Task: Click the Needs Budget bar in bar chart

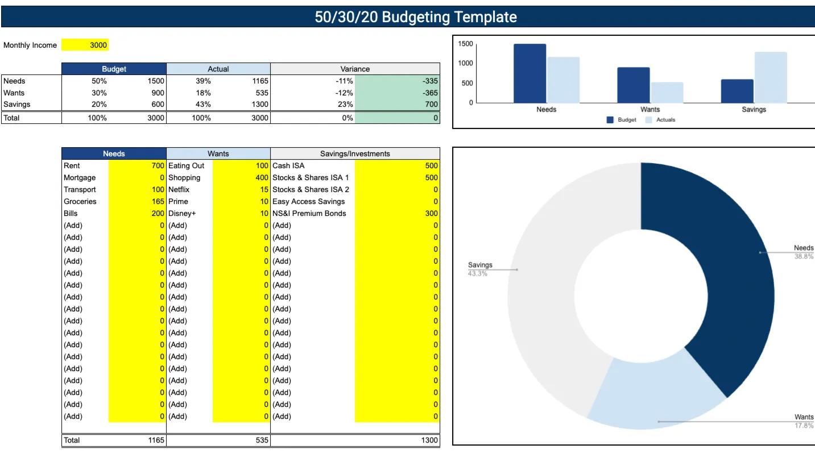Action: (x=529, y=73)
